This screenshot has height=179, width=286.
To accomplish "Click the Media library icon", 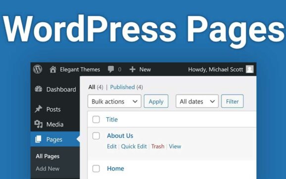I will (x=38, y=124).
